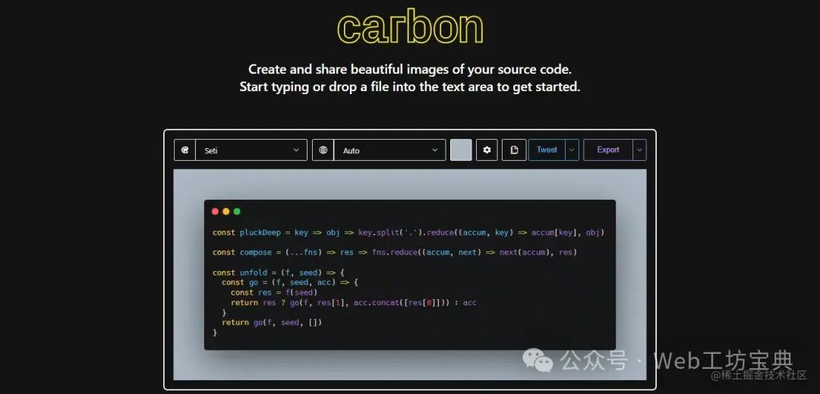Click the language globe icon

[x=323, y=150]
